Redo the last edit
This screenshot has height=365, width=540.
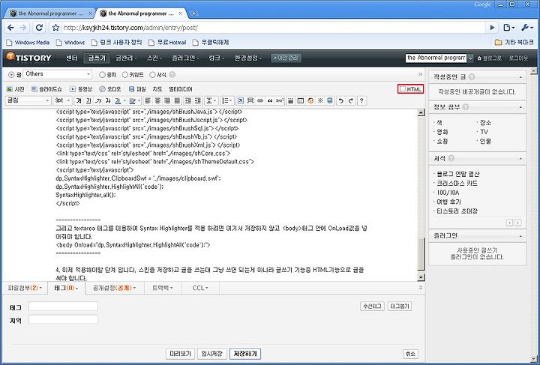(x=350, y=100)
